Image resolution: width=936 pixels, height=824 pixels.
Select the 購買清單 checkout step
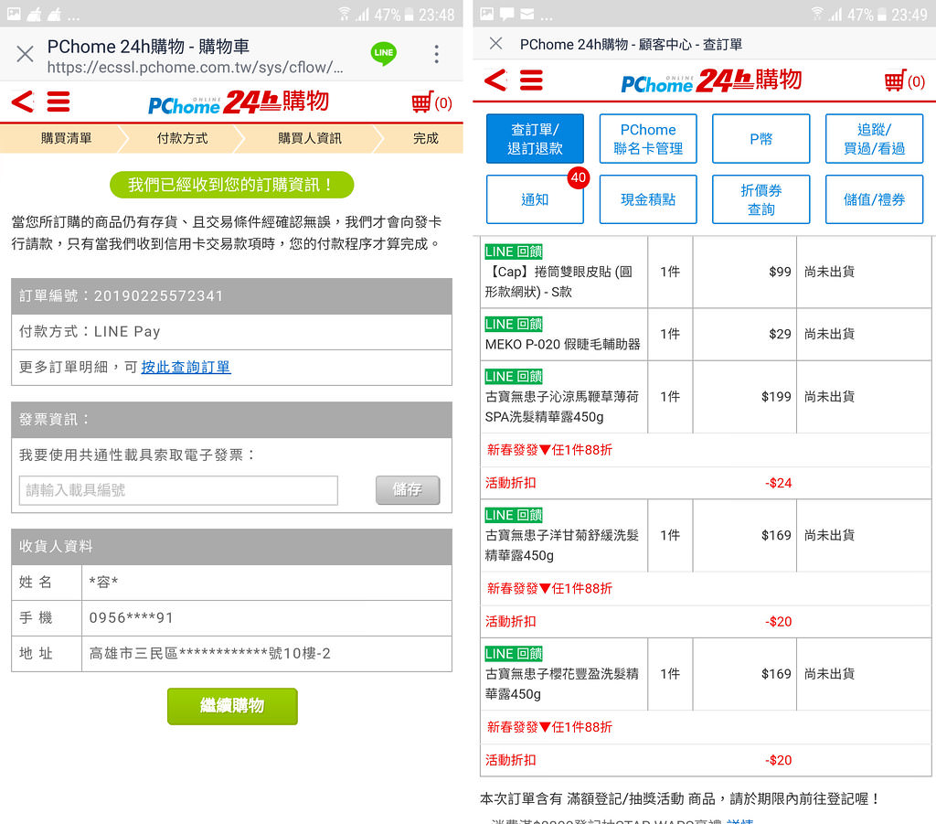(x=66, y=138)
